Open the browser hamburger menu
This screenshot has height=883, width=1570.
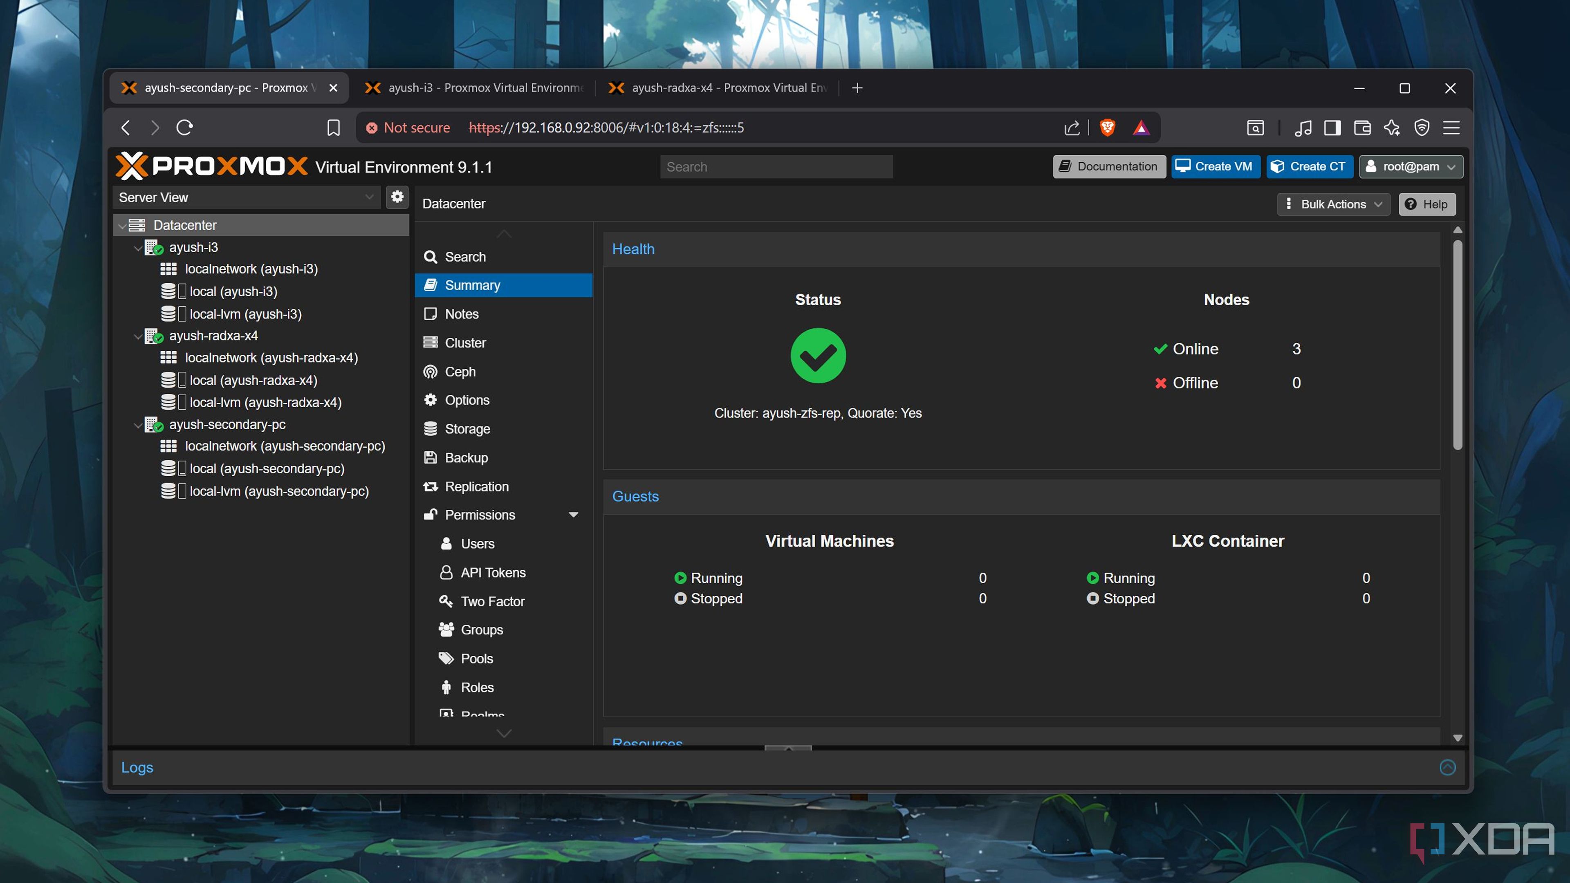pos(1451,128)
